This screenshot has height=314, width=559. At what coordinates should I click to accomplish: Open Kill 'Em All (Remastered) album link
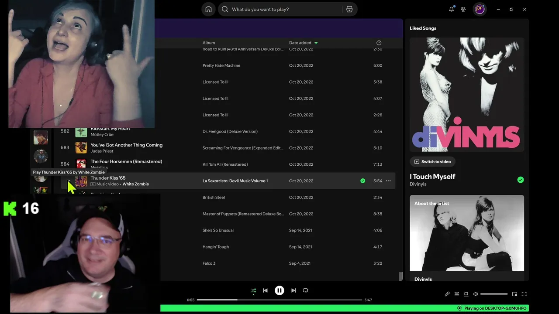225,164
